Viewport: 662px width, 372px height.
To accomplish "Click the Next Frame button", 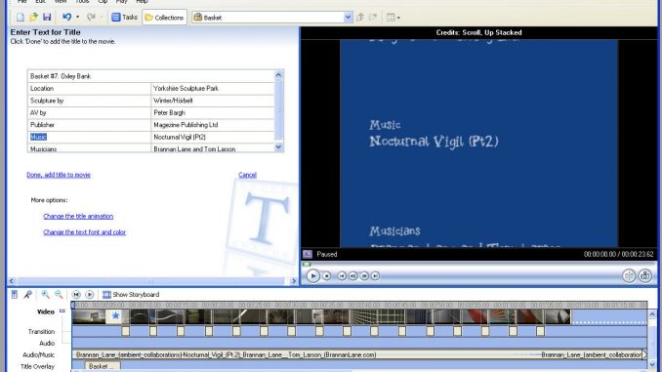I will (x=364, y=275).
